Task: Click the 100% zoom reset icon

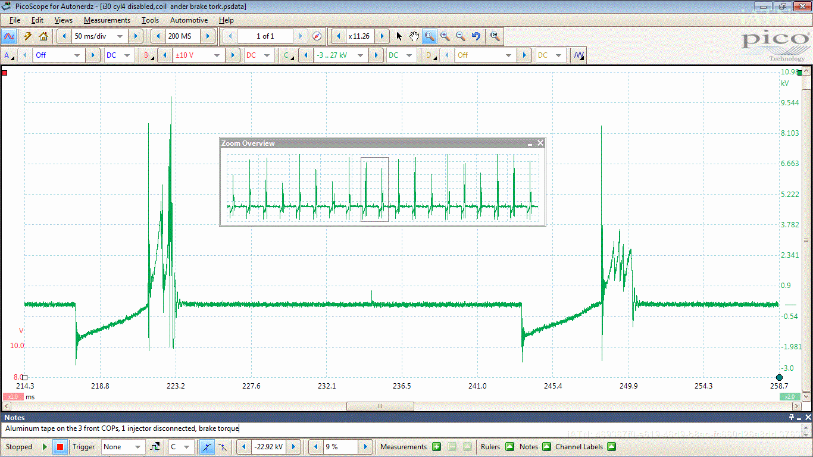Action: [x=494, y=36]
